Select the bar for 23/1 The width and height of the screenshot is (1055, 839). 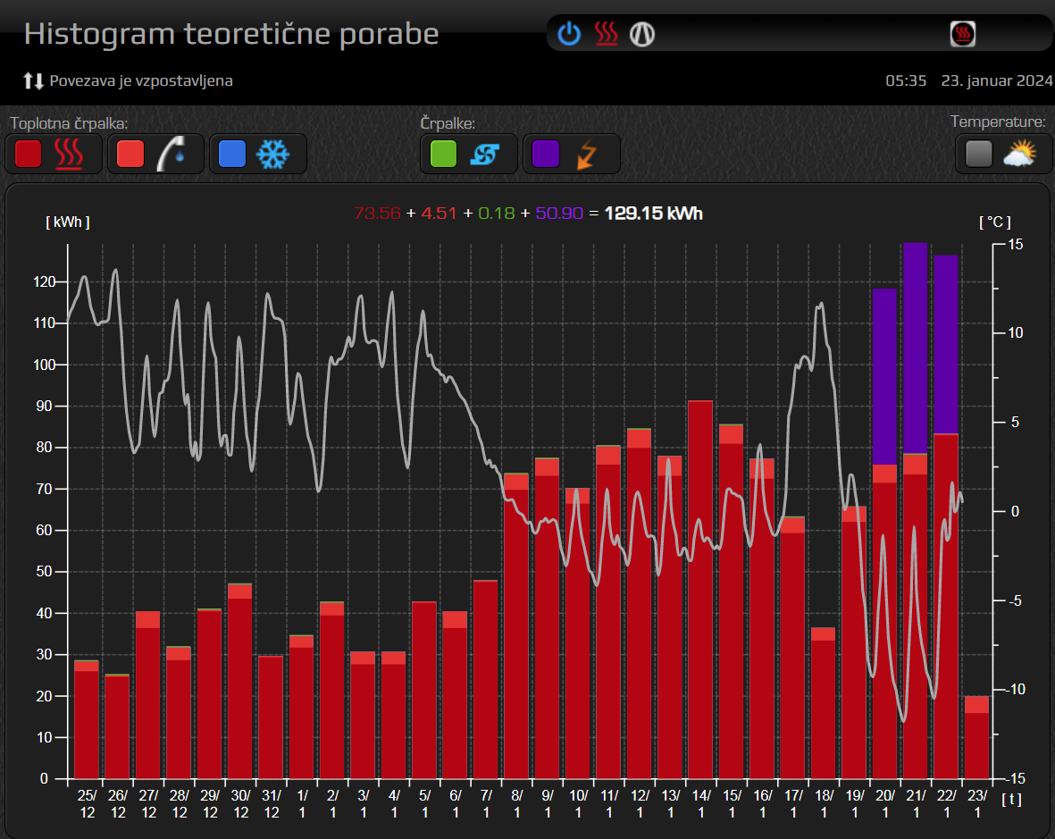tap(977, 737)
